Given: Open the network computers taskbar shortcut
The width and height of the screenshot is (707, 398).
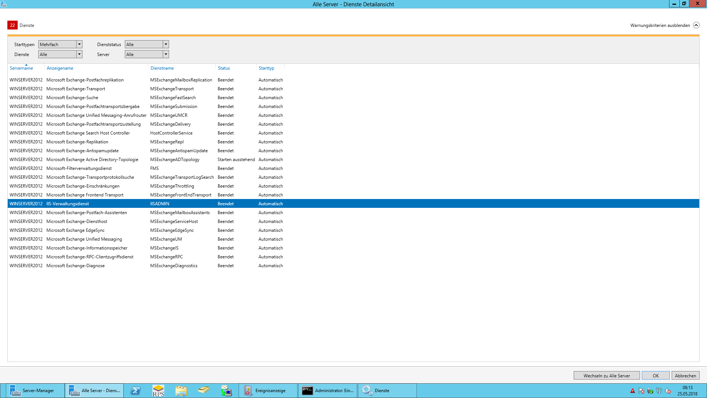Looking at the screenshot, I should coord(226,391).
